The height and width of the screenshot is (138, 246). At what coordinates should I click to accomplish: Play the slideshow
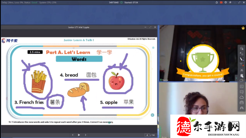click(79, 135)
